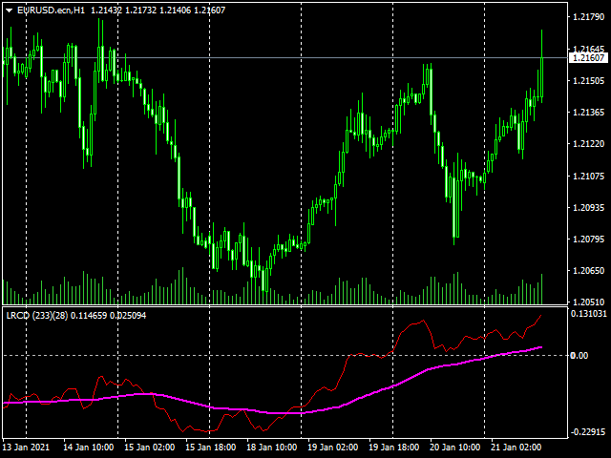This screenshot has width=611, height=458.
Task: Click the indicator scale value -0.22915
Action: 588,431
